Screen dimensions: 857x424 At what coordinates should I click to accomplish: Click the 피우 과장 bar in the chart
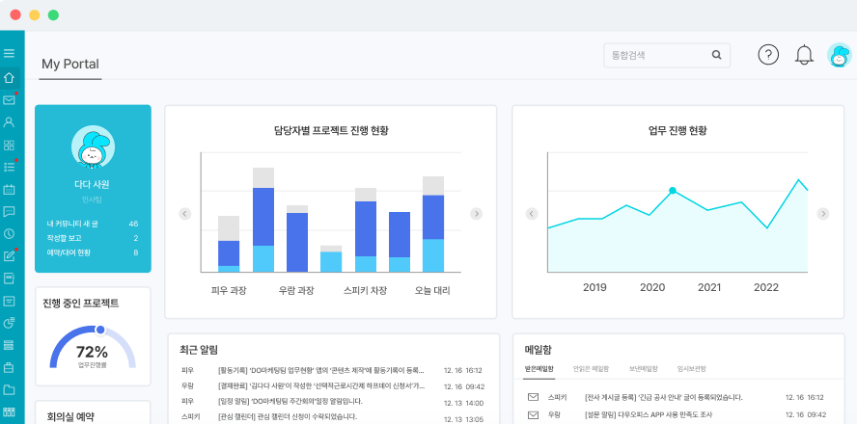(x=229, y=244)
